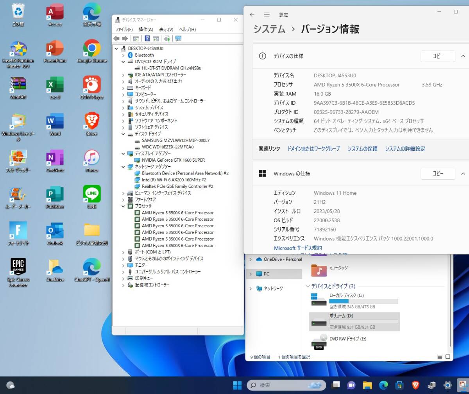469x394 pixels.
Task: Collapse the ディスプレイ アダプター node
Action: pos(123,153)
